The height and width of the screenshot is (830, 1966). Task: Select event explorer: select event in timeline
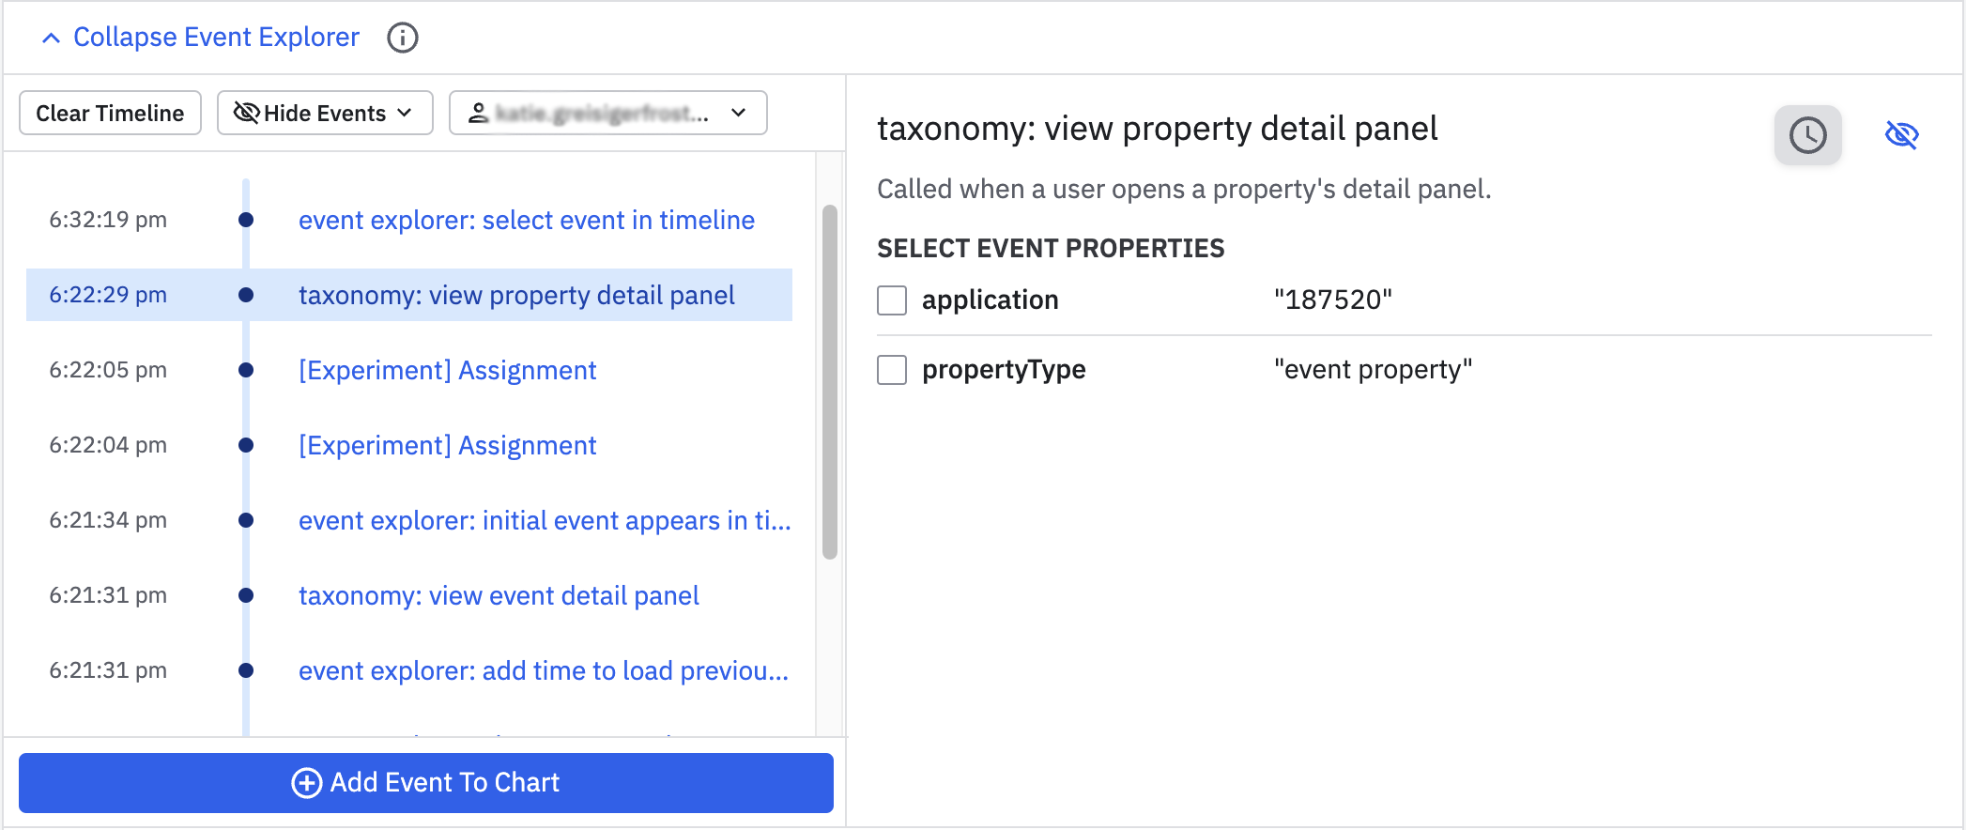point(526,221)
